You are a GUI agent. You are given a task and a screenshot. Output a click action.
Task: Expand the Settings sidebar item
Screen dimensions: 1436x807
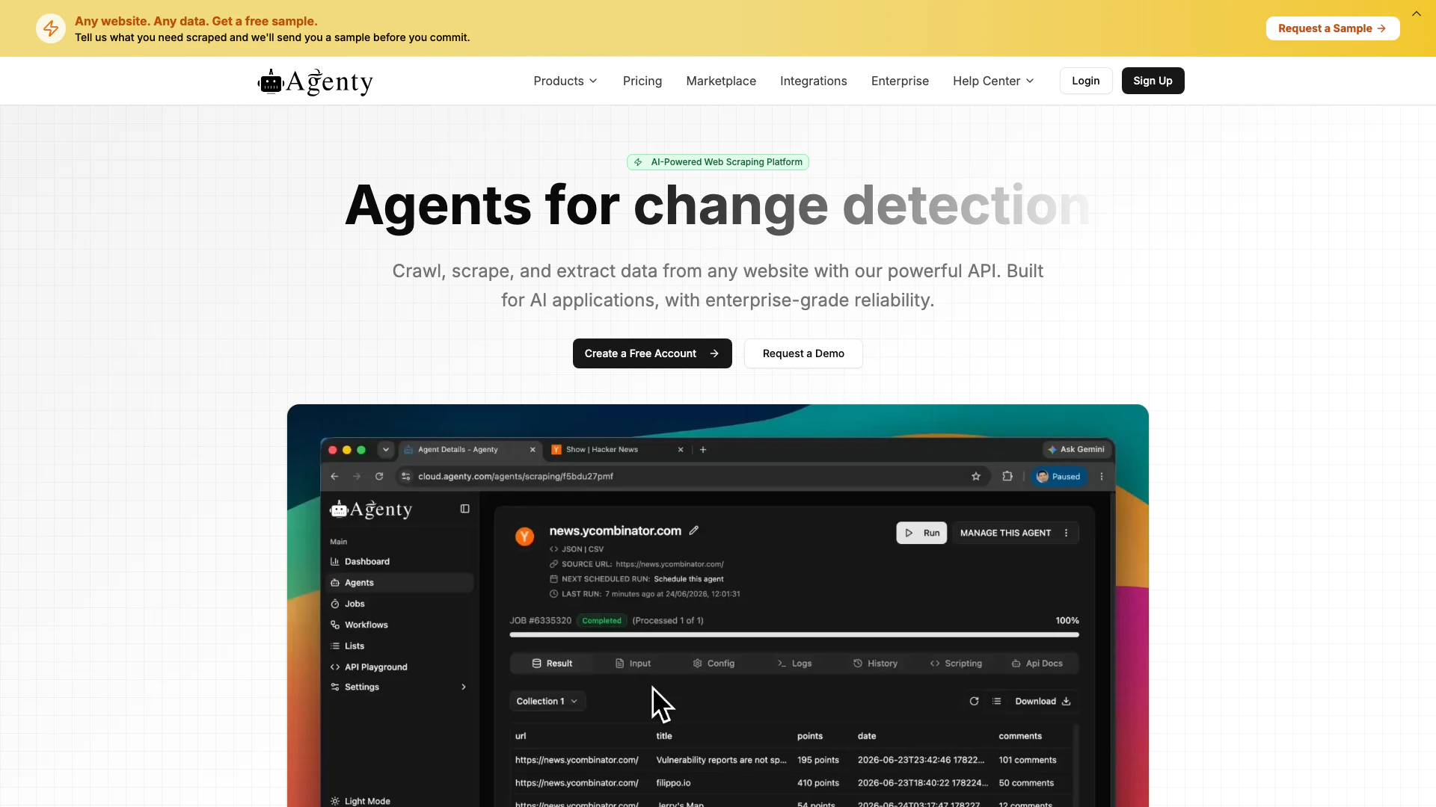[399, 687]
